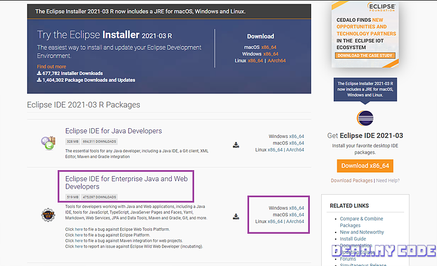Click 'here' to file bug against Eclipse Web Tools Platform

click(x=79, y=229)
